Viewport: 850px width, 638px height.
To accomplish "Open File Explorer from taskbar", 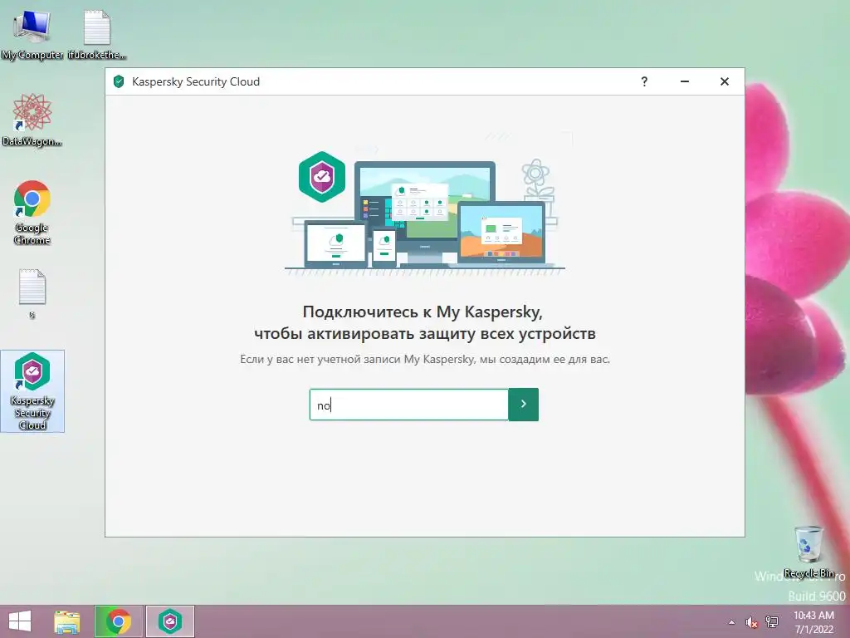I will click(66, 621).
